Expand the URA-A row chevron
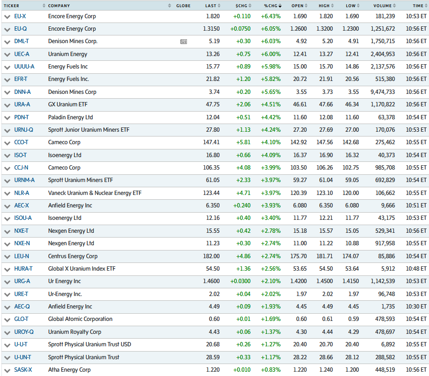The height and width of the screenshot is (376, 429). tap(7, 105)
